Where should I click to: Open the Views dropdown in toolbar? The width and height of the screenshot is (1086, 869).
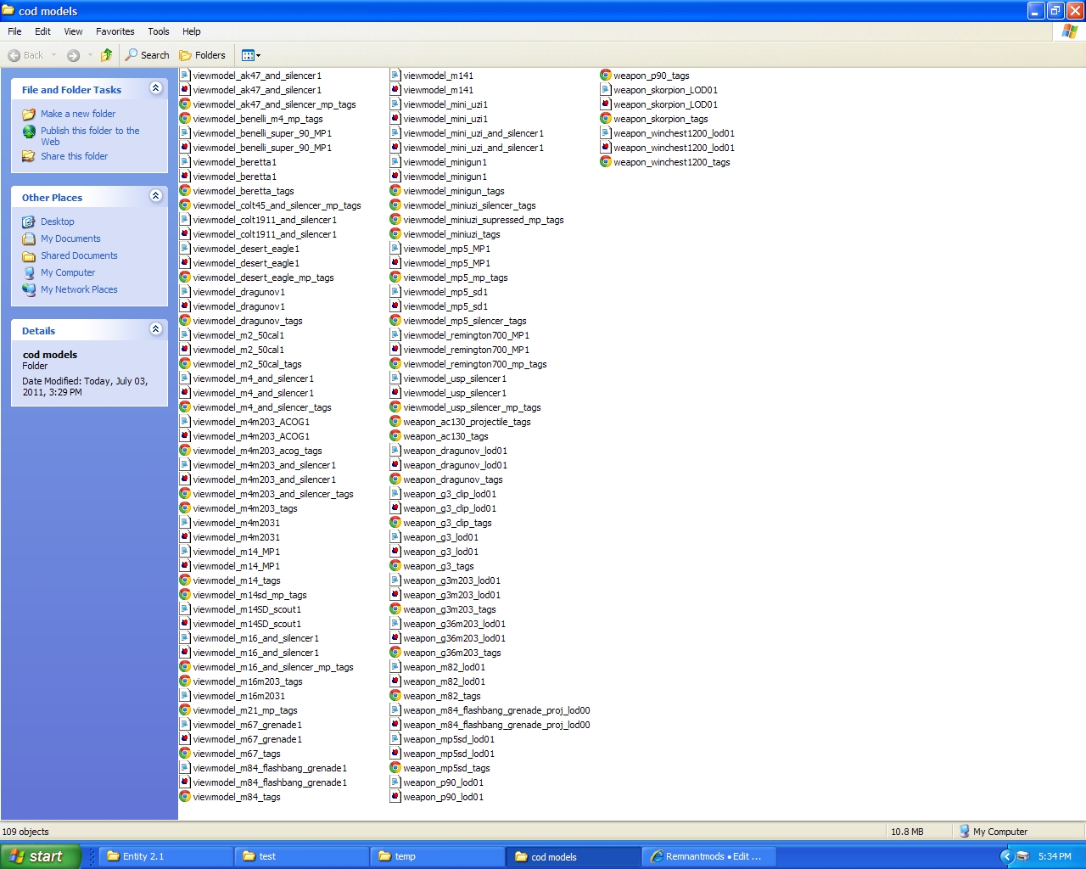[x=251, y=55]
